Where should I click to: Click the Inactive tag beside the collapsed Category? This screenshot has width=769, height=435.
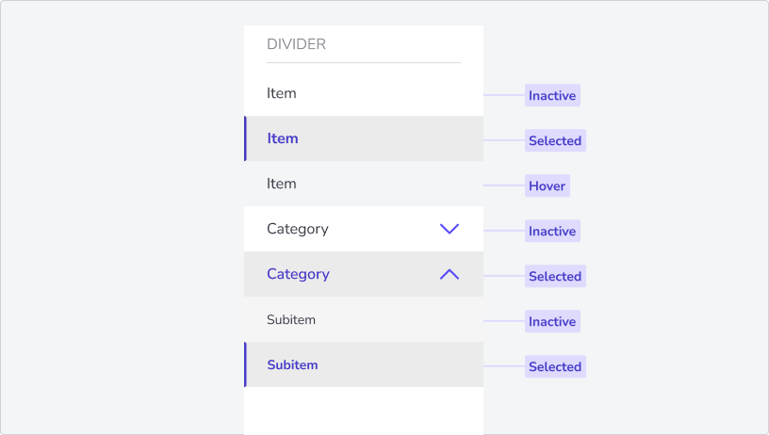tap(552, 231)
